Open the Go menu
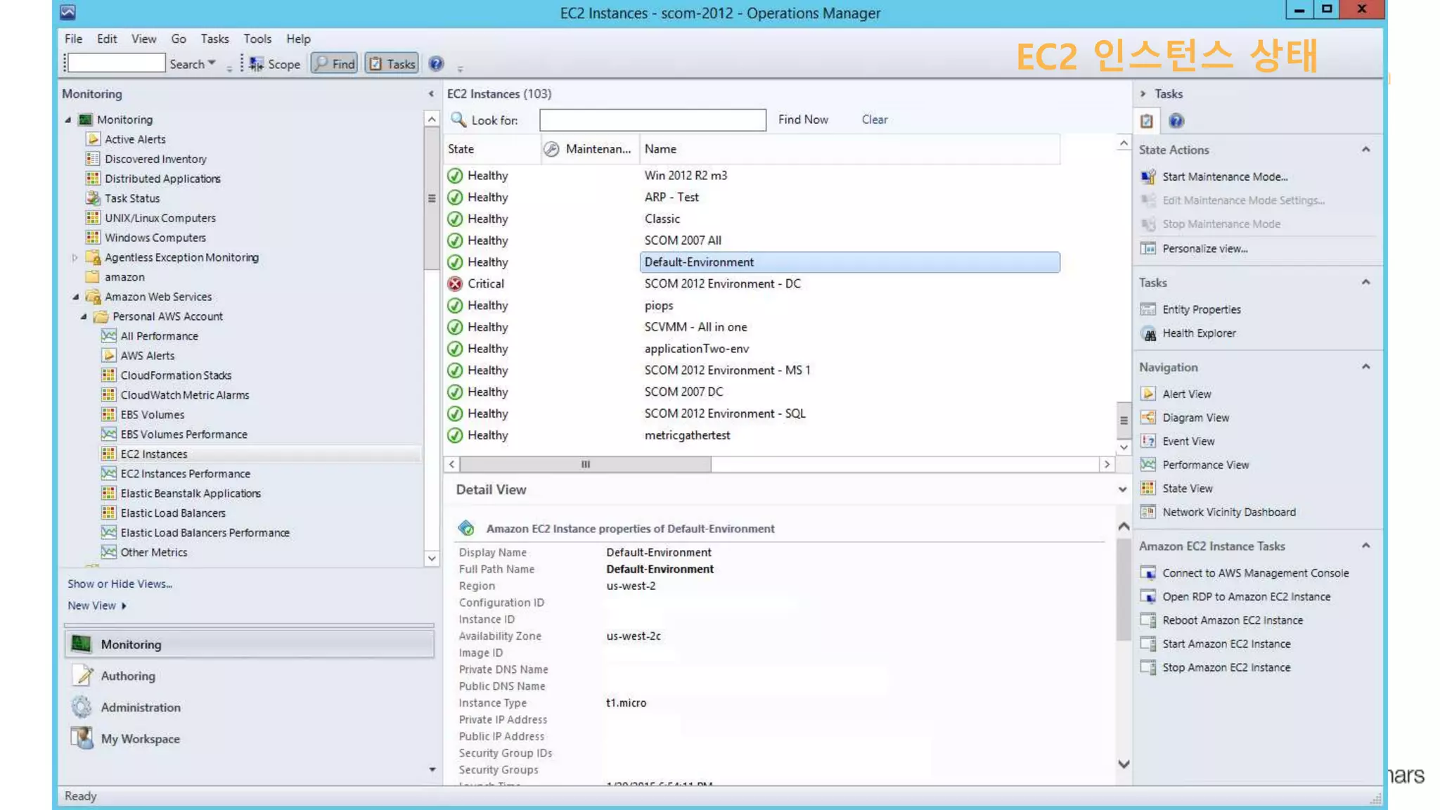1440x810 pixels. pos(179,39)
